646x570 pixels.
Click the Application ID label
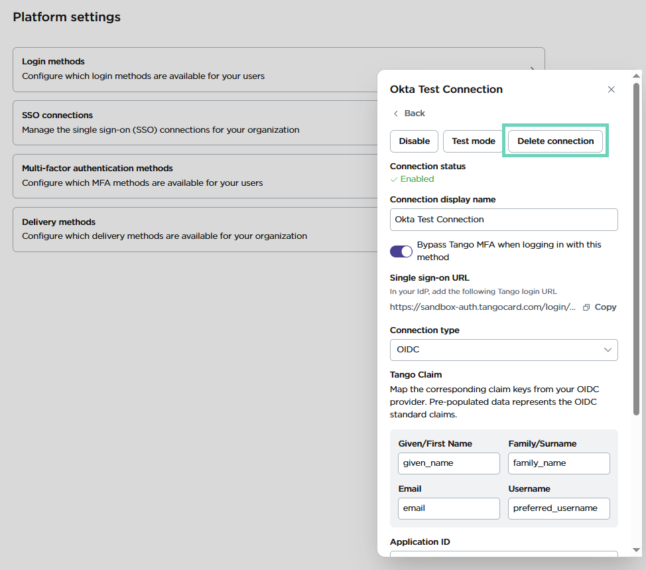(x=420, y=542)
